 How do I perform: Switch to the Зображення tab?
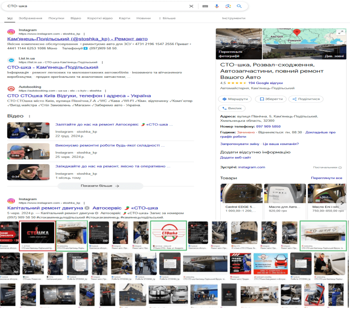point(30,18)
